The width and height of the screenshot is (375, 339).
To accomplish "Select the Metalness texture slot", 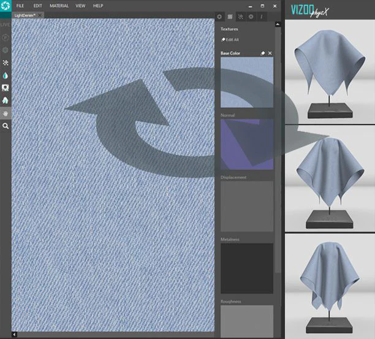I will tap(247, 269).
